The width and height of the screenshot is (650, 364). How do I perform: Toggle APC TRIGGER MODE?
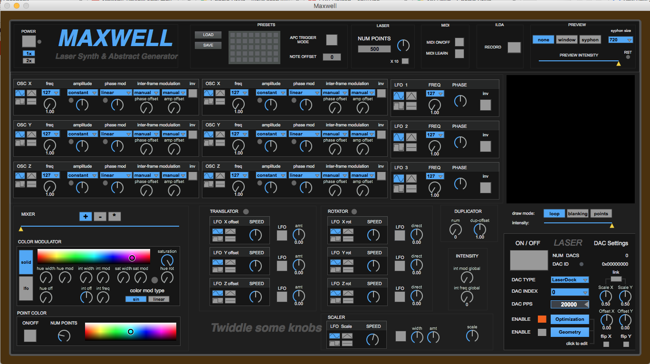[332, 39]
